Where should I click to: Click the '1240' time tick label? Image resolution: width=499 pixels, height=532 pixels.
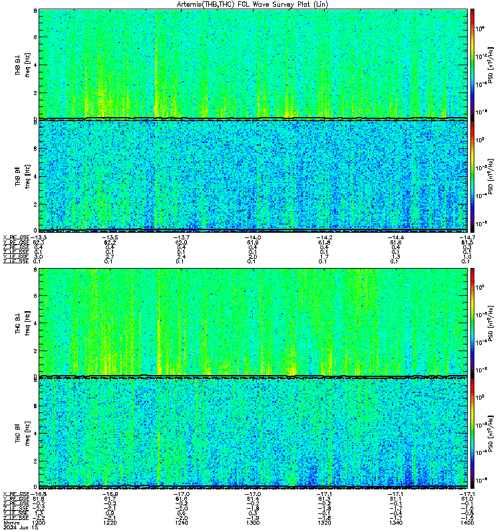point(182,523)
